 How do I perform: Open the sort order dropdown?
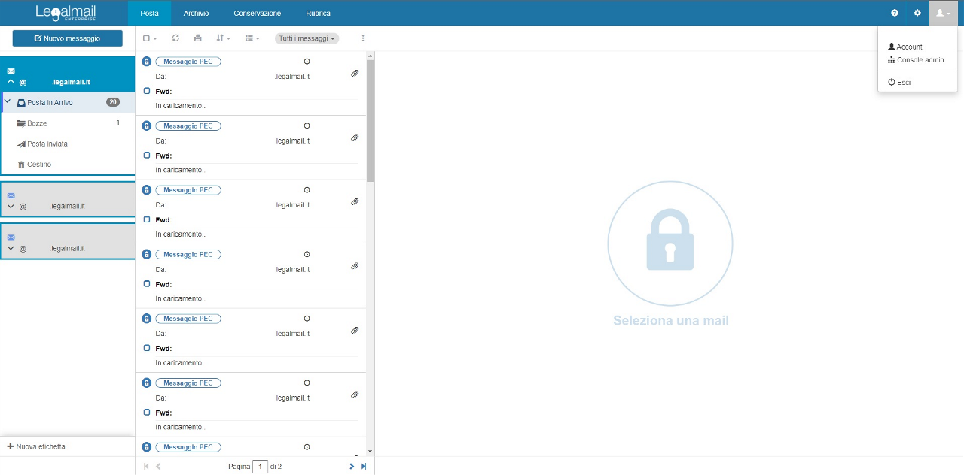coord(223,38)
